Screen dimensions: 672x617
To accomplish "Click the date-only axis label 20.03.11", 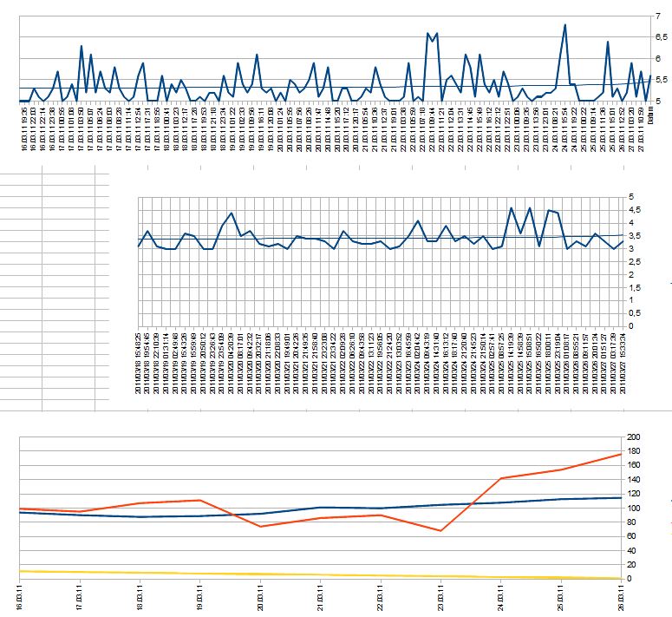I will pyautogui.click(x=260, y=596).
